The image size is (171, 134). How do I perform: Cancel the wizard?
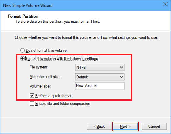click(156, 126)
